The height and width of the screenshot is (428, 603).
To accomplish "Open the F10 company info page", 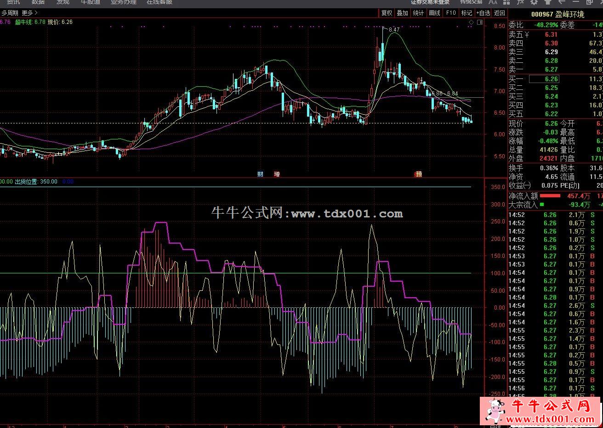I will (451, 13).
